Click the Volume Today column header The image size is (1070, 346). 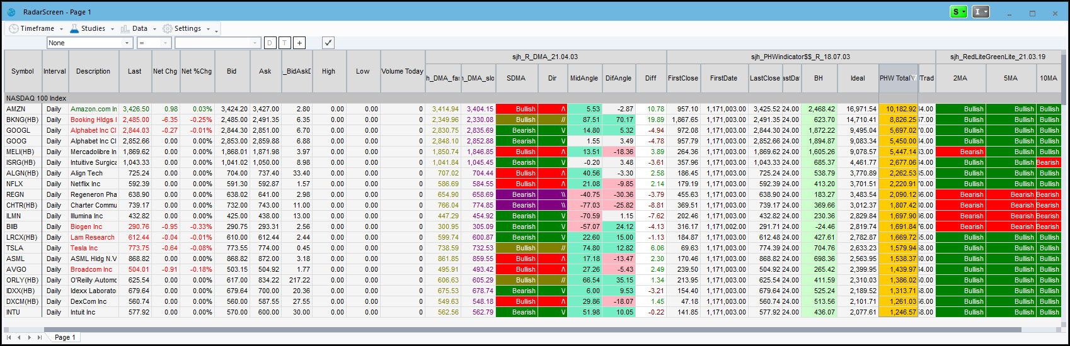pos(402,71)
